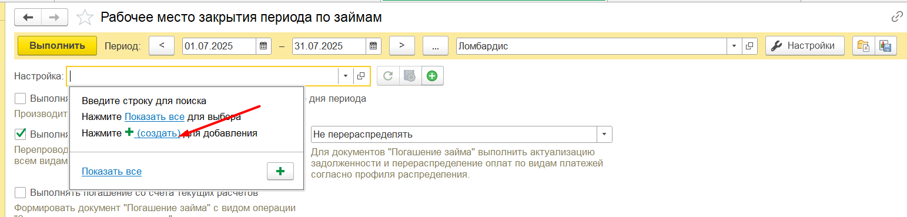Screen dimensions: 907x217
Task: Open period selection with "..." button
Action: 436,46
